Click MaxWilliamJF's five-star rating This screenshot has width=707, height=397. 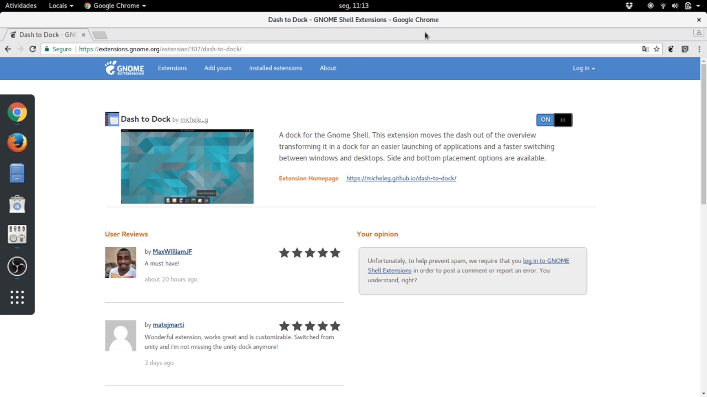(x=310, y=253)
